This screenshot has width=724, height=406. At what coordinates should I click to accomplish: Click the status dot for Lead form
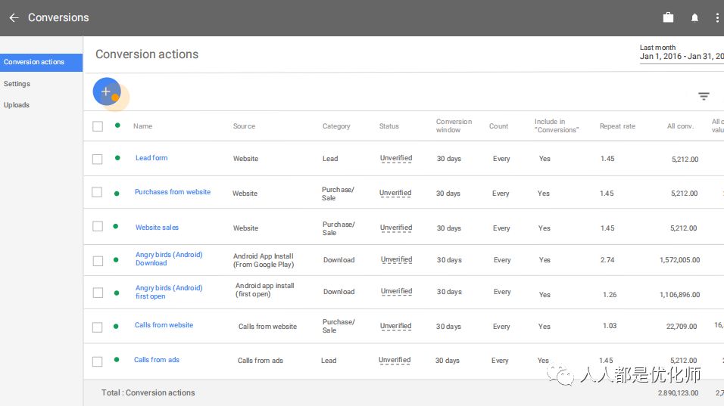coord(117,157)
